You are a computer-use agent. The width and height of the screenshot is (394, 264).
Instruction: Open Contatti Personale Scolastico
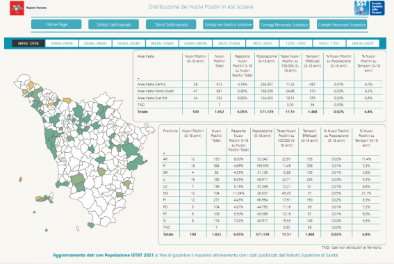tap(342, 24)
